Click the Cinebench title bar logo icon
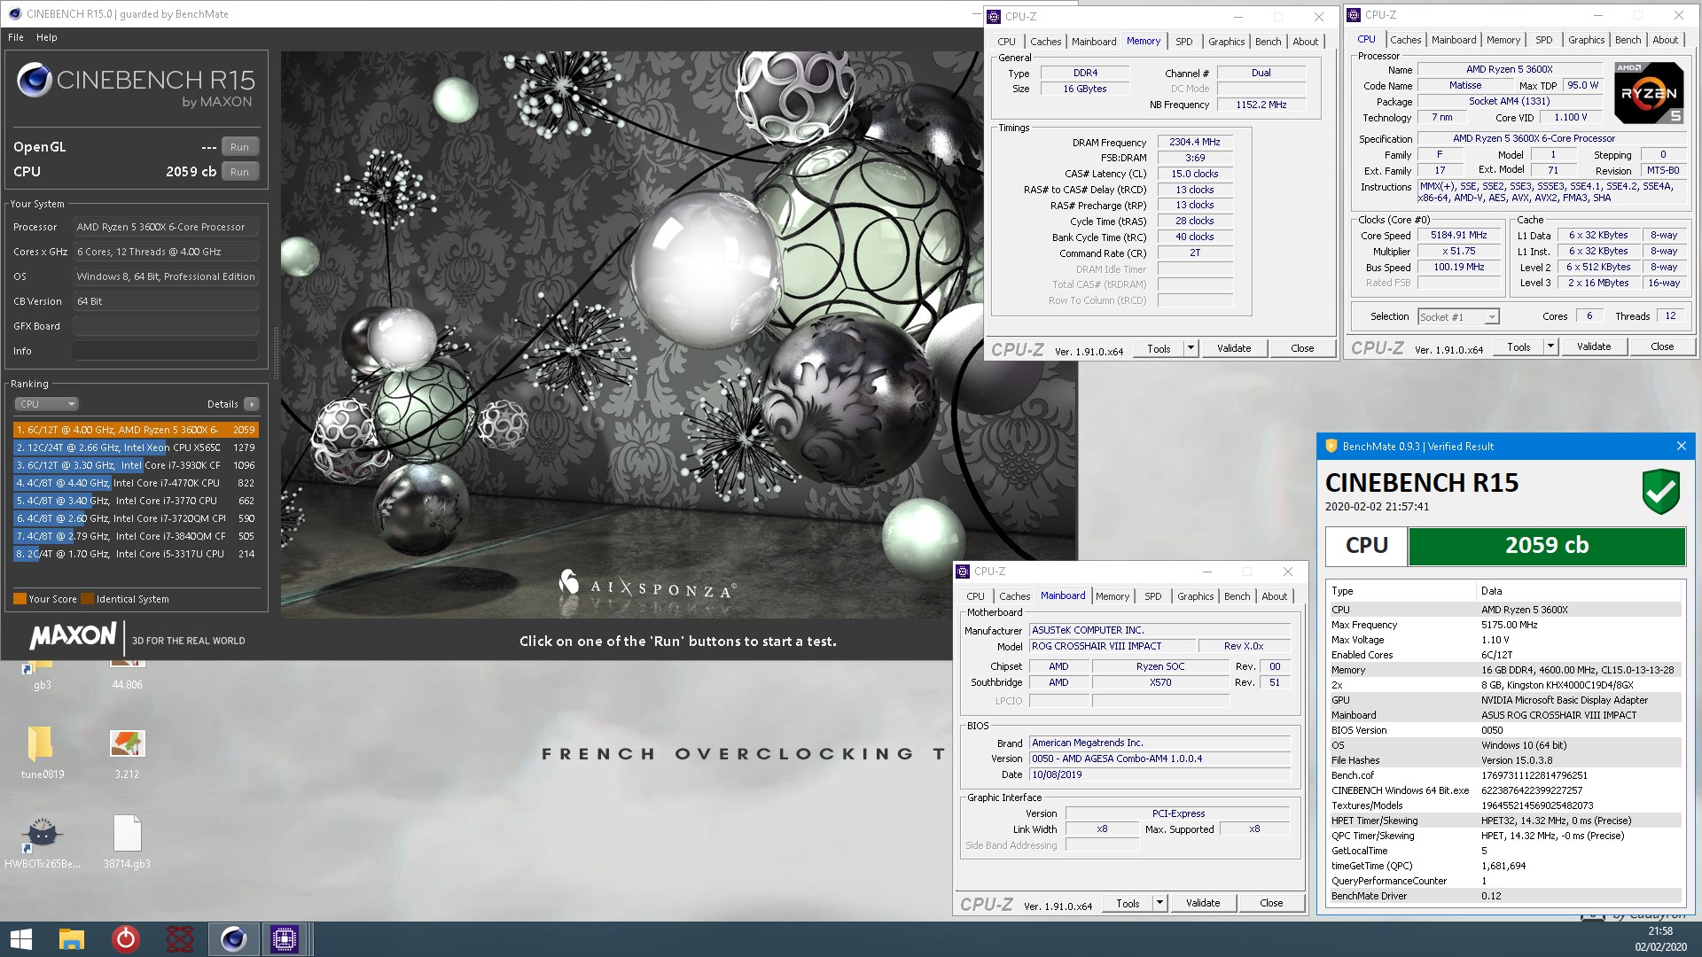 14,13
